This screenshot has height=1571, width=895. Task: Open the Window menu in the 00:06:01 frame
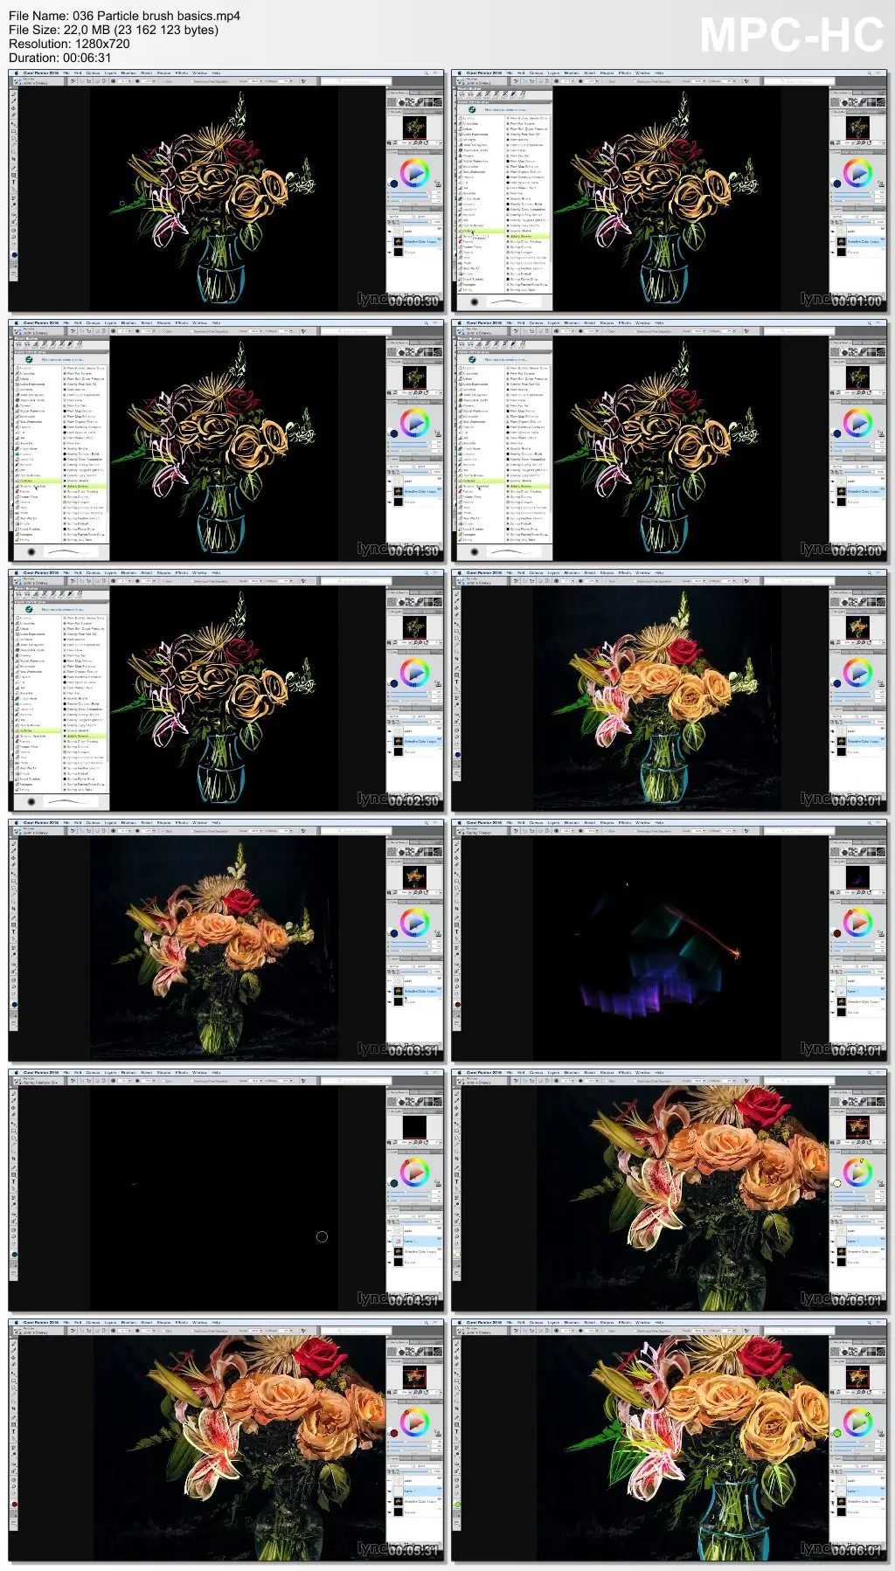click(642, 1323)
